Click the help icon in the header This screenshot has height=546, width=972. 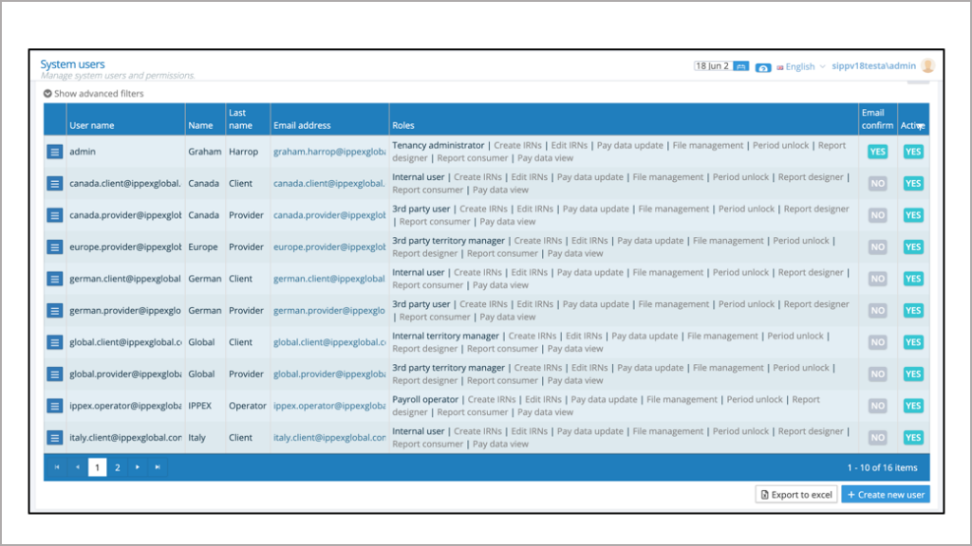[x=763, y=67]
